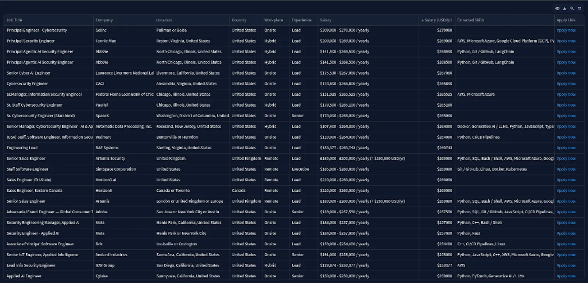
Task: Click the fullscreen table icon
Action: tap(579, 8)
